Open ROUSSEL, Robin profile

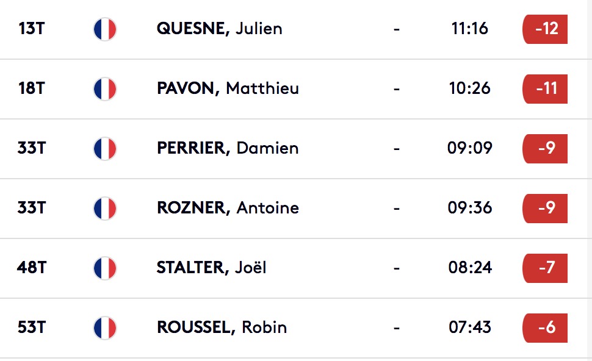click(222, 327)
